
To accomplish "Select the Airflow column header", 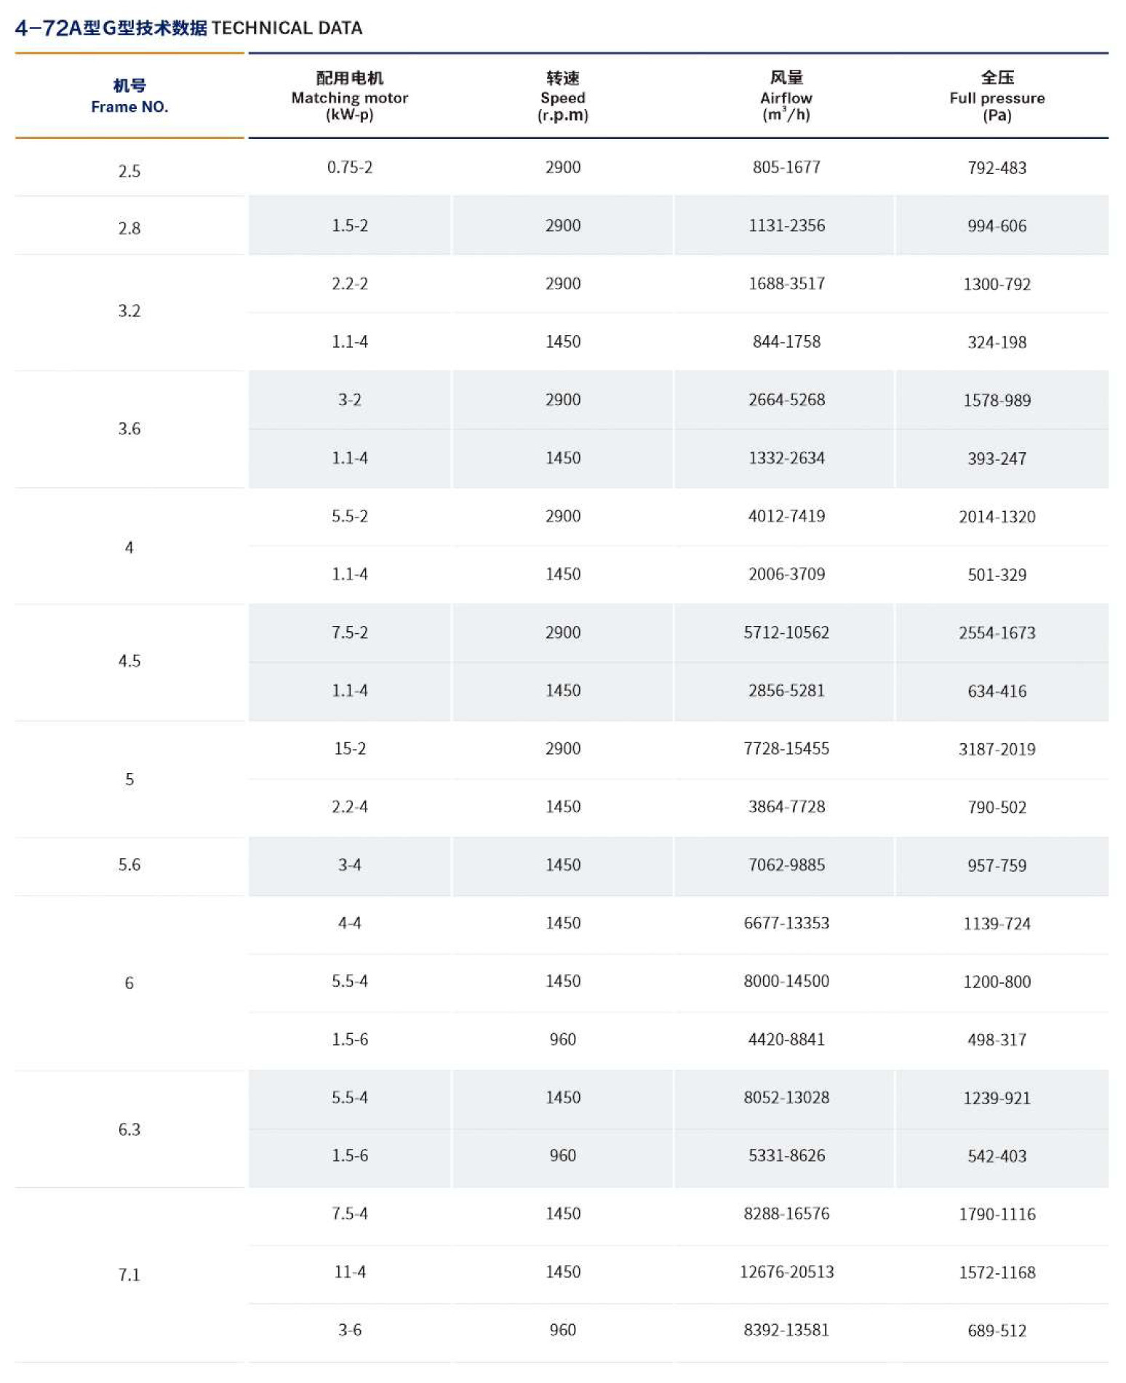I will coord(786,96).
